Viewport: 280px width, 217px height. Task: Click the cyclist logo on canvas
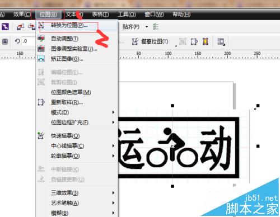[172, 147]
